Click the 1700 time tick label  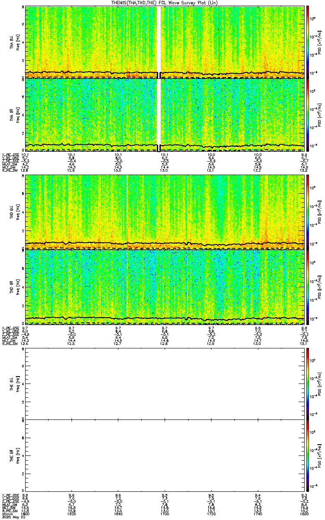pyautogui.click(x=164, y=514)
